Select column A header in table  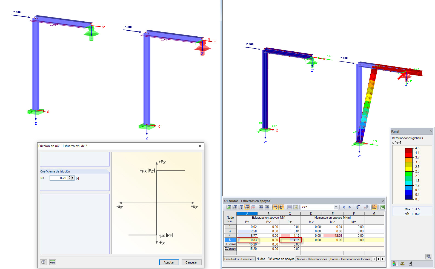[247, 214]
